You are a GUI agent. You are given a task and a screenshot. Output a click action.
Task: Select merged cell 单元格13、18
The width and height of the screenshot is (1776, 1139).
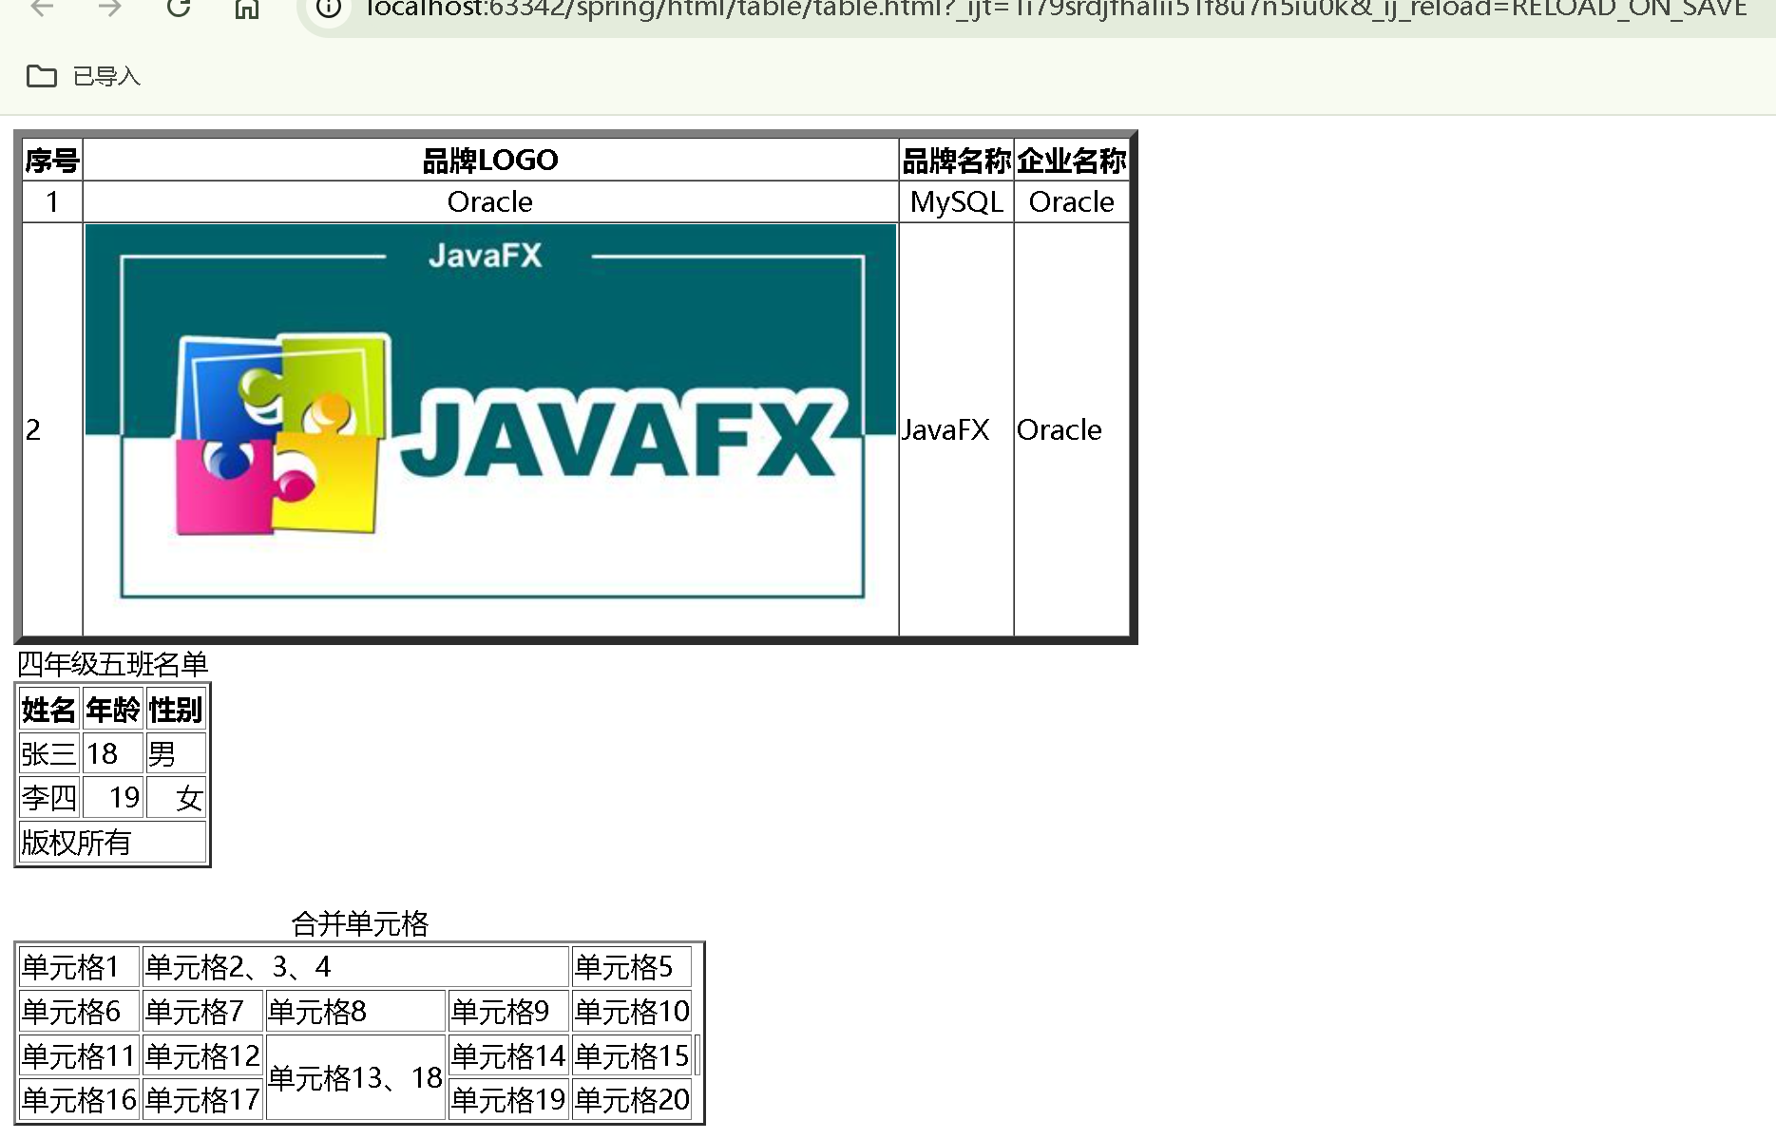pos(355,1077)
